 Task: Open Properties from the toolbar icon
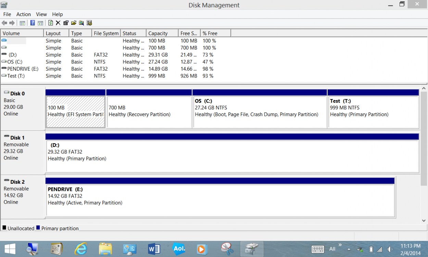click(66, 23)
